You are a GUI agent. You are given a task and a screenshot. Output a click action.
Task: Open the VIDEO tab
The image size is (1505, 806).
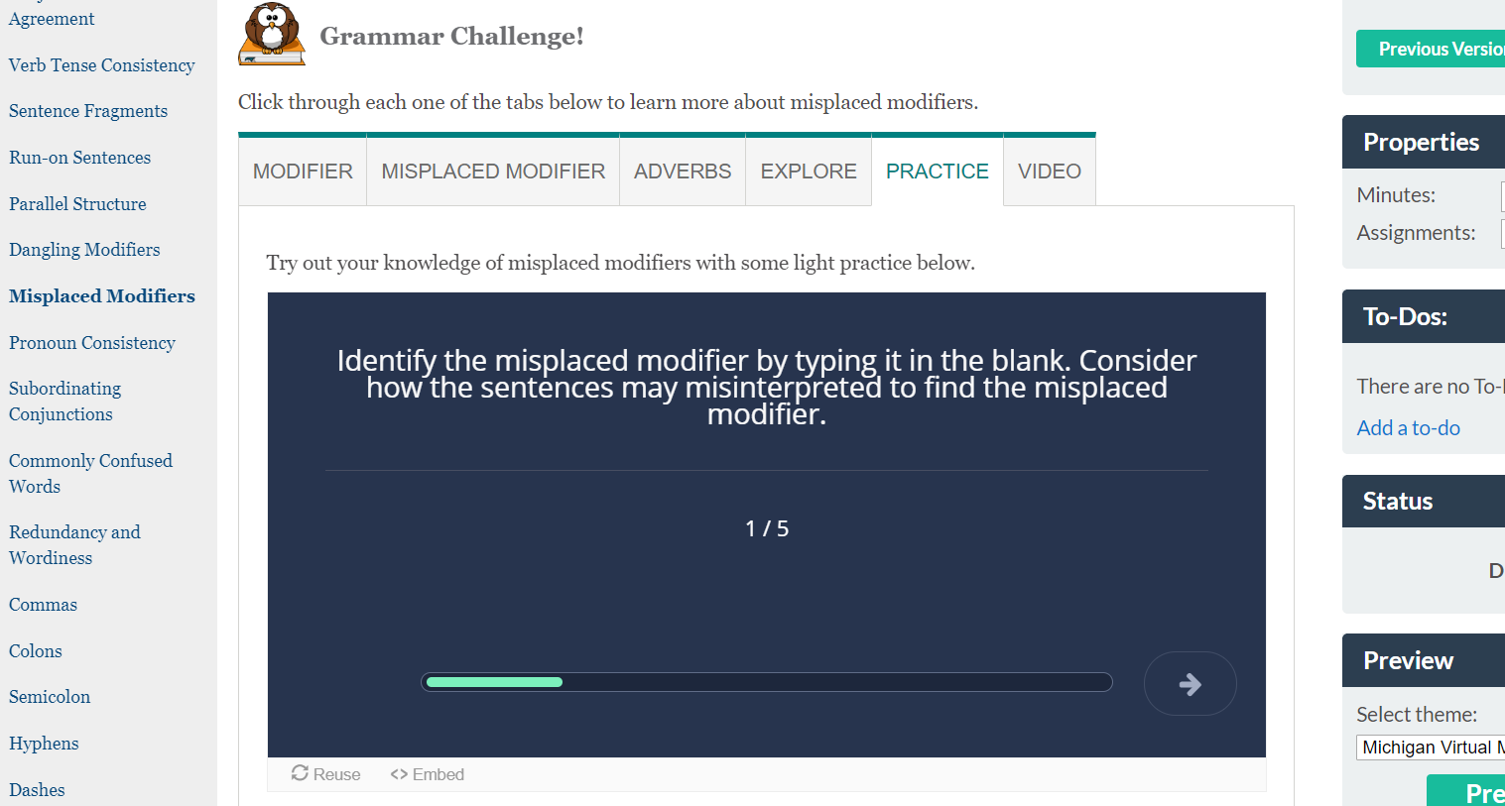pos(1050,172)
